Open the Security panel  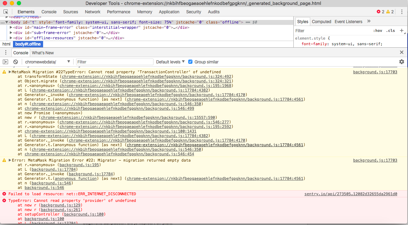coord(193,12)
